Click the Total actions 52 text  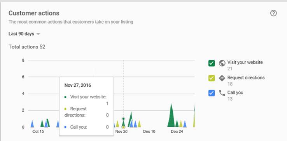(x=27, y=47)
